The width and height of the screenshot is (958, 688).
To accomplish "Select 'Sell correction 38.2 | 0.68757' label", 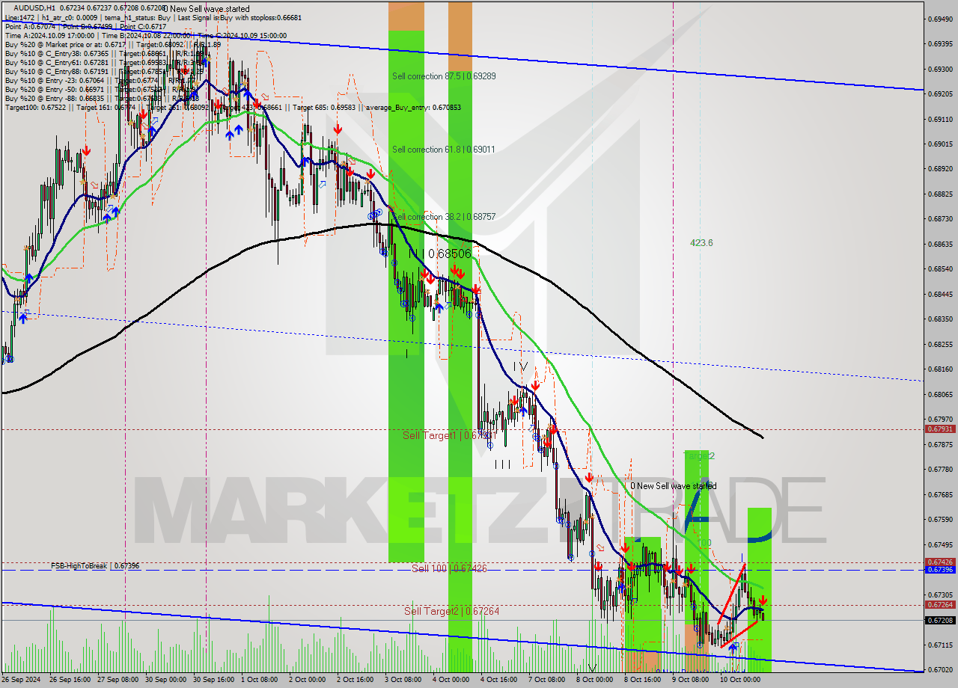I will click(x=444, y=217).
